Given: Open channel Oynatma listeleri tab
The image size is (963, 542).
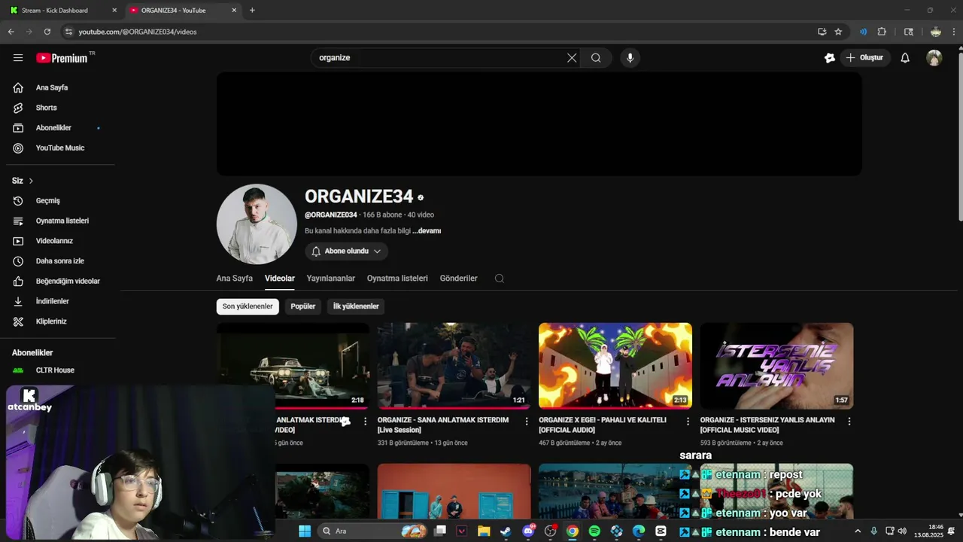Looking at the screenshot, I should (397, 279).
